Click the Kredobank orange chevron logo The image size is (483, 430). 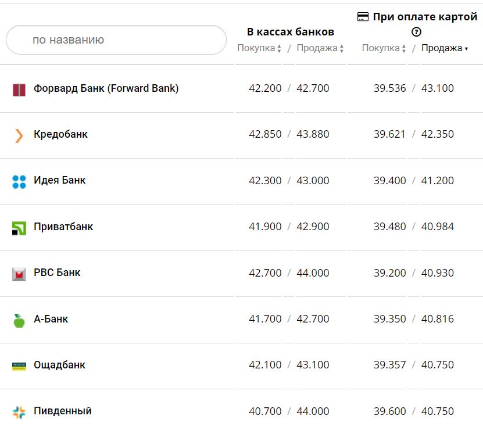coord(19,135)
